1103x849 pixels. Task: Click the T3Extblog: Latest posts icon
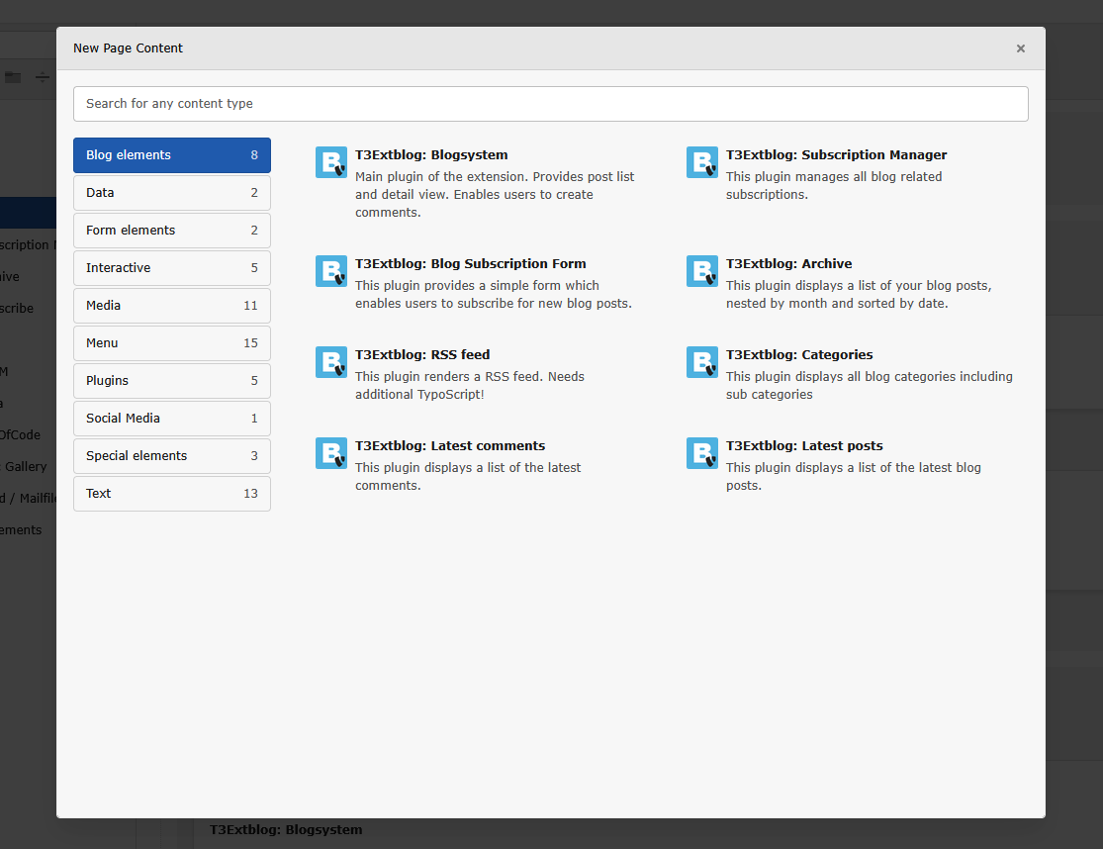[701, 452]
